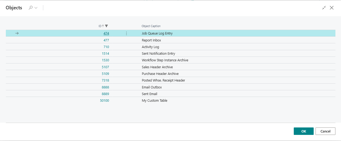Click the Objects dialog title
This screenshot has height=141, width=341.
(x=14, y=8)
